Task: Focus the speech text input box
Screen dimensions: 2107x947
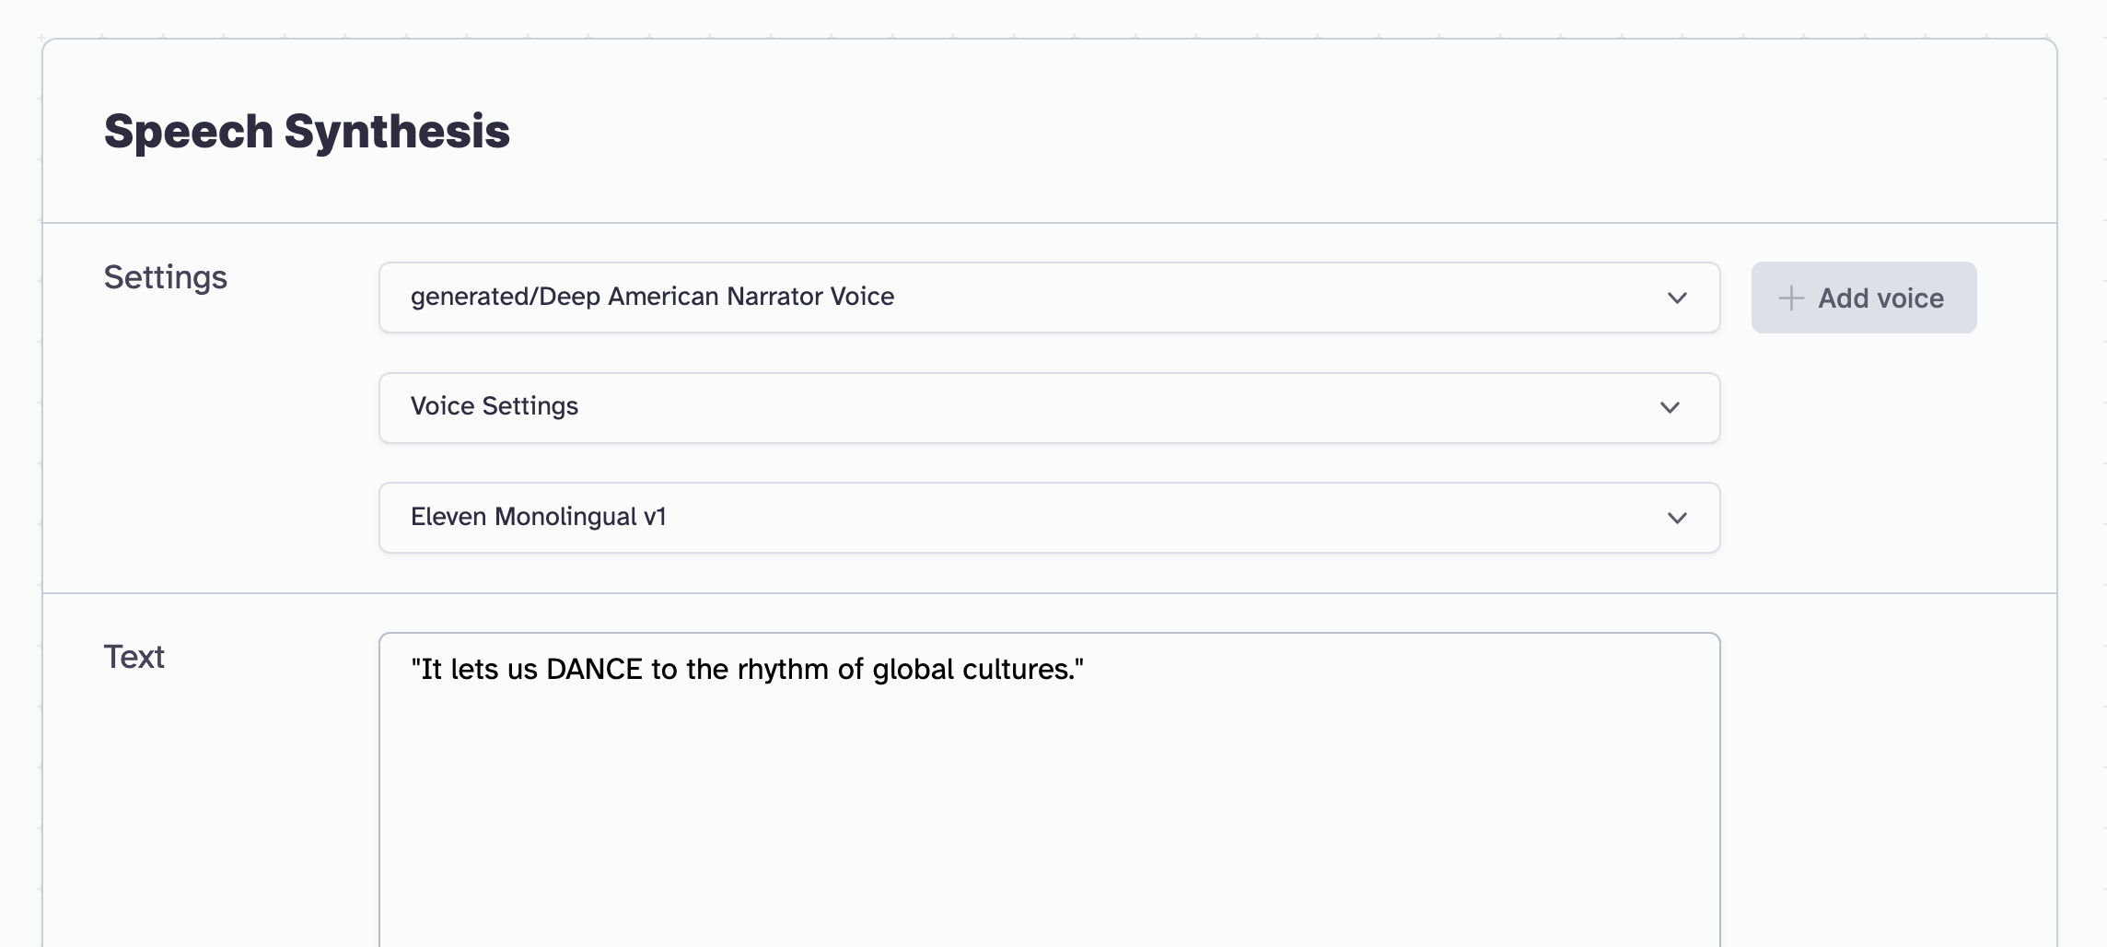Action: [x=1049, y=789]
